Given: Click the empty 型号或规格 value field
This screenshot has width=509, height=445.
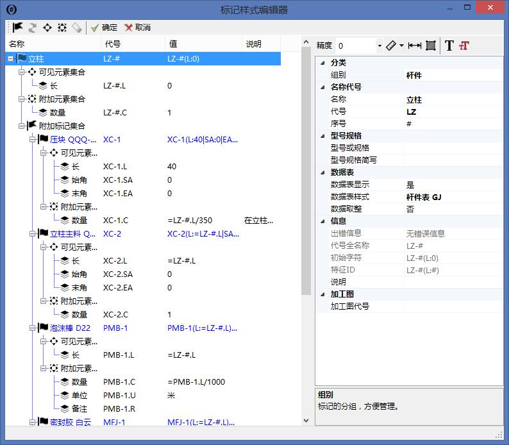Looking at the screenshot, I should pos(453,148).
